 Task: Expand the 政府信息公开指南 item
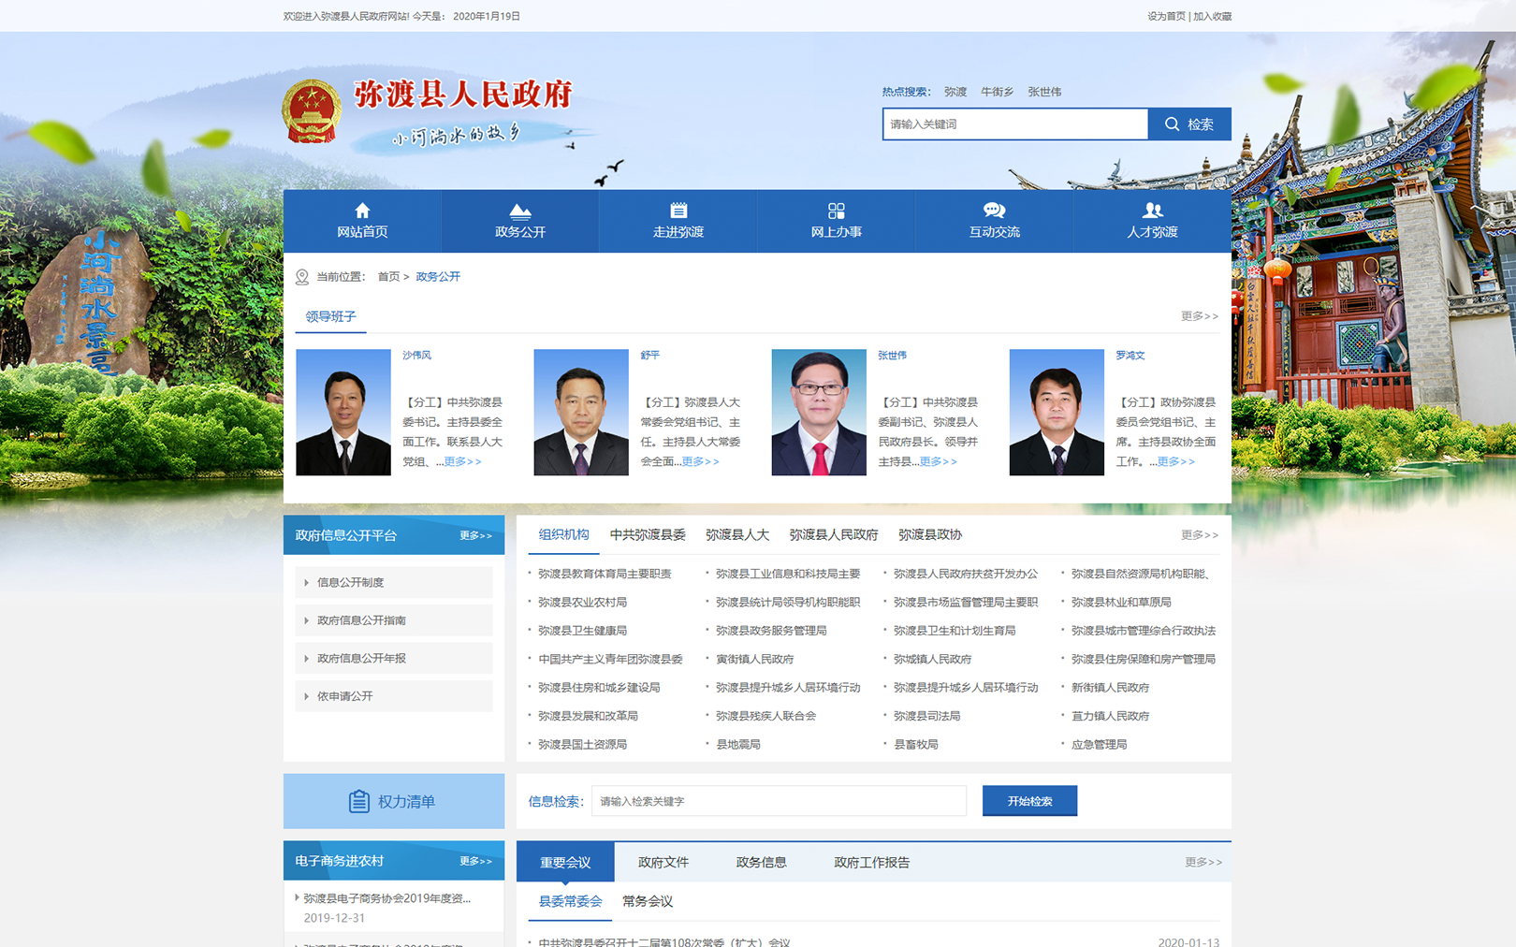click(x=394, y=620)
